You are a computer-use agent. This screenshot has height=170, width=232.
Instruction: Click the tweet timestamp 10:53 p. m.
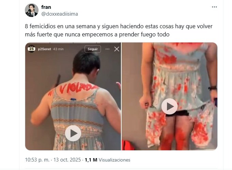(37, 160)
